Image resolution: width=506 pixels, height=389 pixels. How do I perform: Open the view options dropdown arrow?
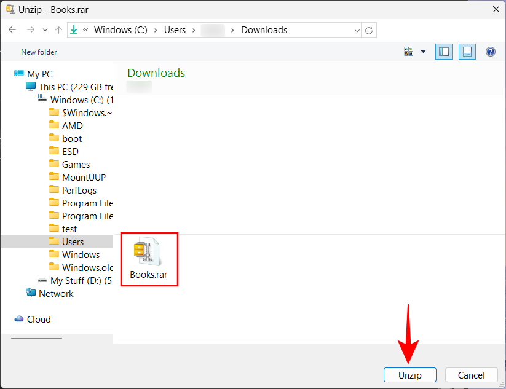click(x=423, y=52)
